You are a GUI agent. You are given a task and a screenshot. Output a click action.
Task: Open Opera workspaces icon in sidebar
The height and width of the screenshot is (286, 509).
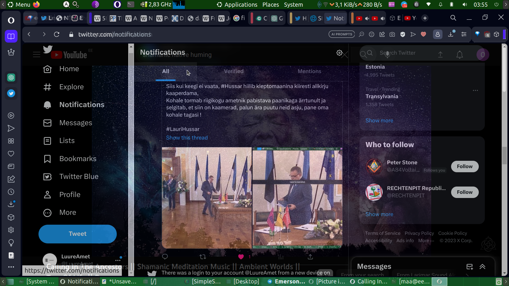coord(11,36)
